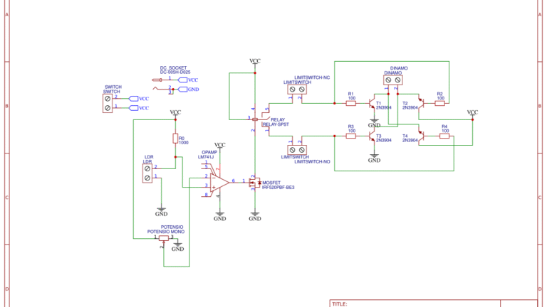This screenshot has width=547, height=307.
Task: Click the POTENSIO MONO potentiometer symbol
Action: click(x=163, y=238)
